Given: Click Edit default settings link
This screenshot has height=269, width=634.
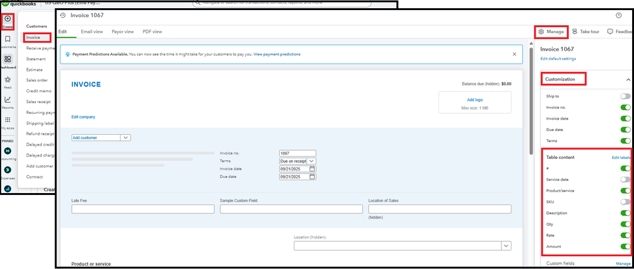Looking at the screenshot, I should click(558, 58).
